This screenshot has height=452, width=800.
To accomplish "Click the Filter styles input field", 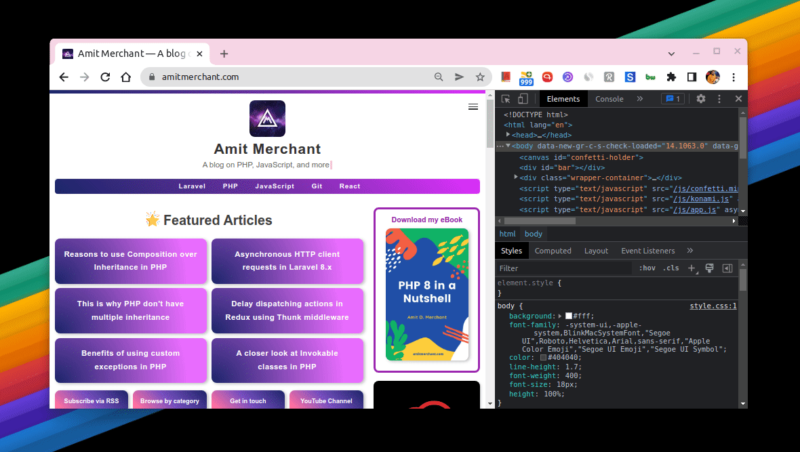I will click(564, 268).
